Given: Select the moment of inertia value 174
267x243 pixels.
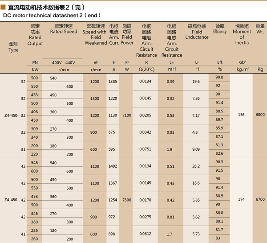Looking at the screenshot, I should pos(241,200).
